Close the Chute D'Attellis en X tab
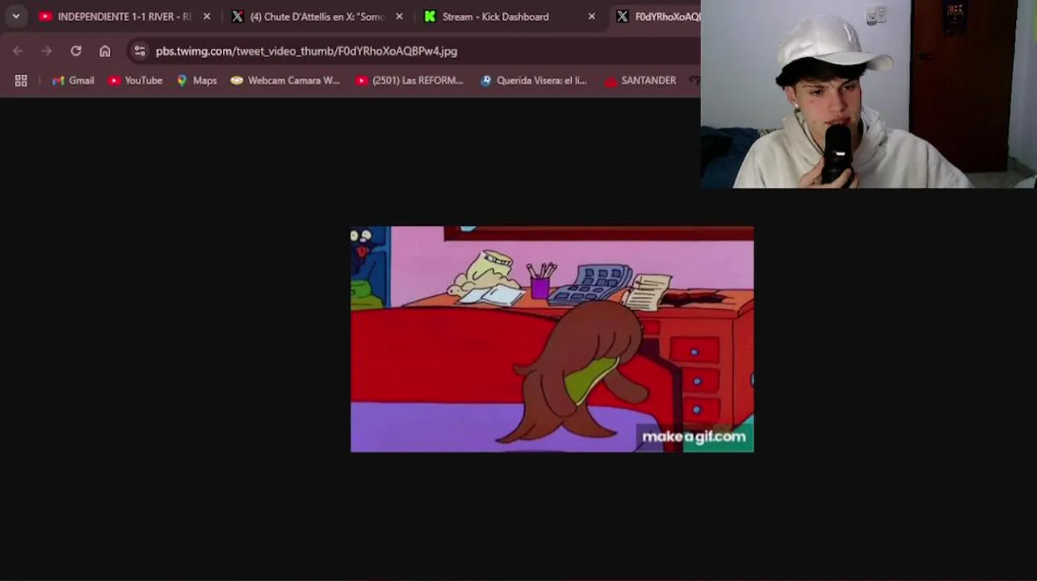Screen dimensions: 1037x581 [x=399, y=16]
